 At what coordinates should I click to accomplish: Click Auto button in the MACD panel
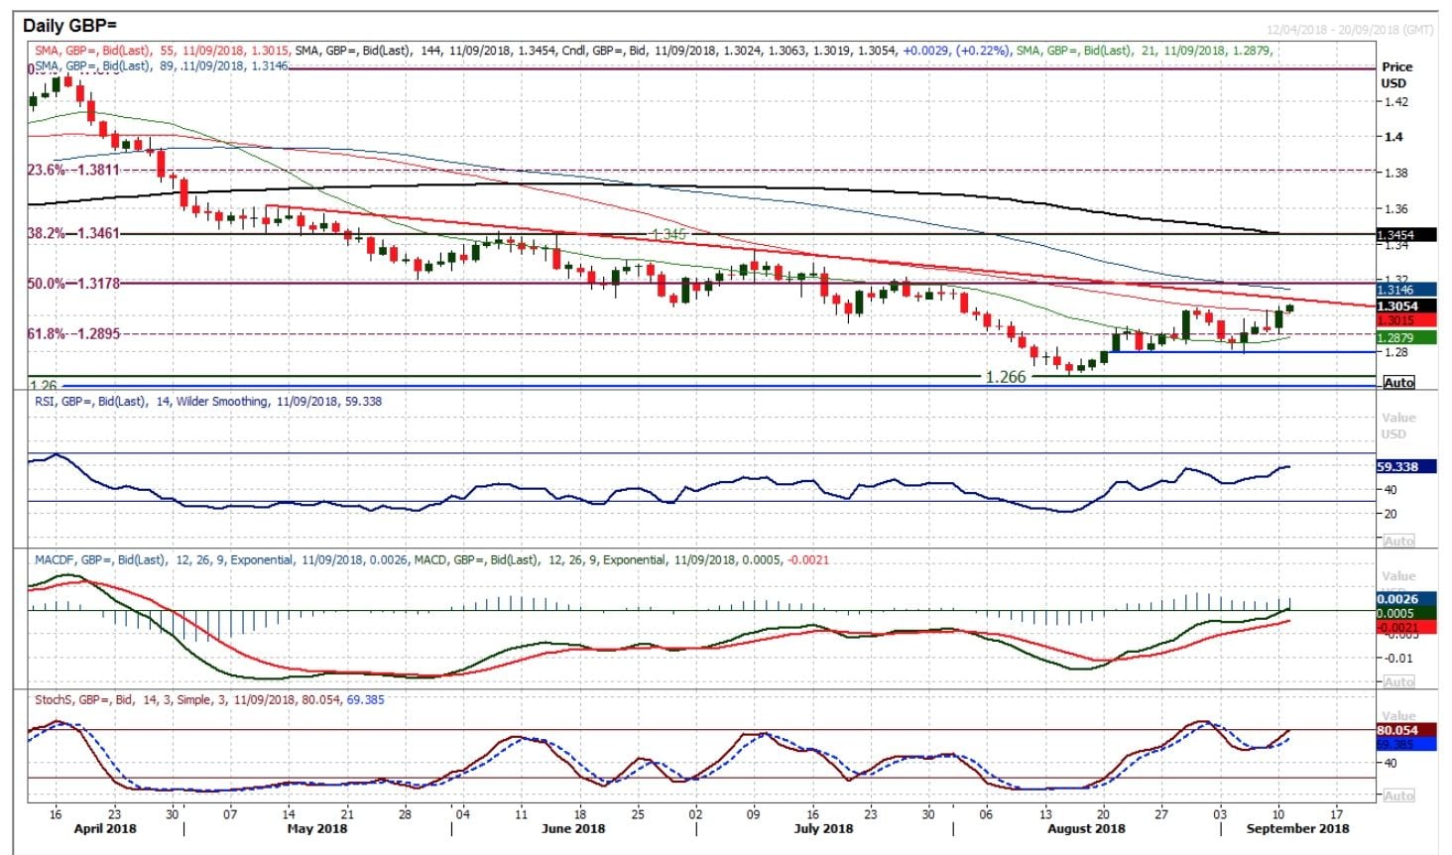coord(1398,681)
